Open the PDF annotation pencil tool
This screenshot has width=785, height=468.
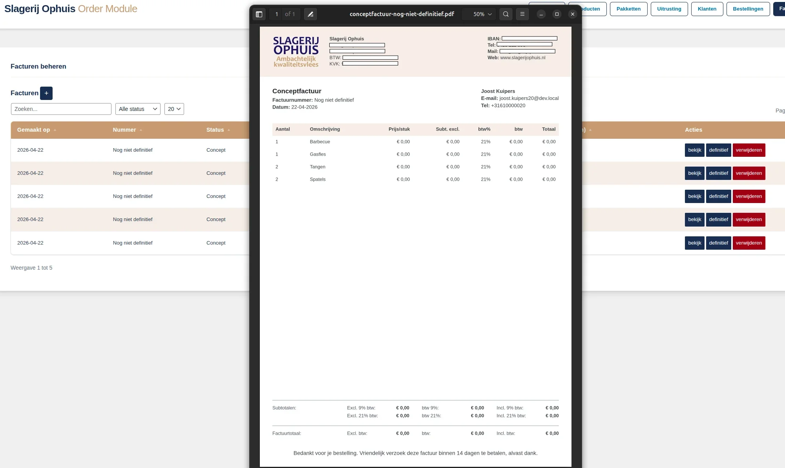coord(310,14)
